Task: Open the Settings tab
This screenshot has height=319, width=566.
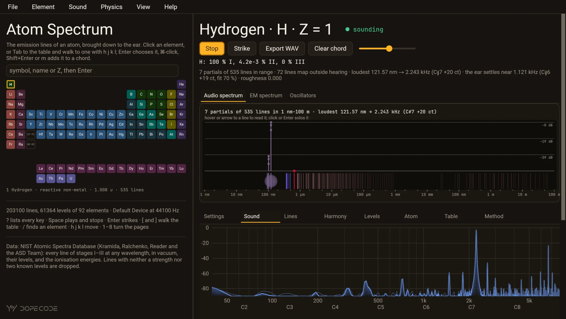Action: pos(214,216)
